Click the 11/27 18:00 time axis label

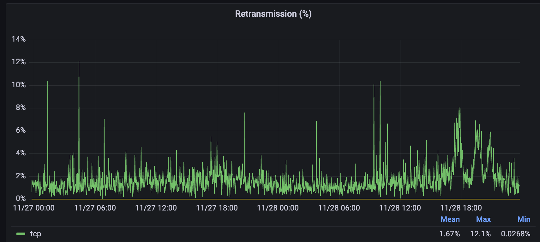[217, 208]
